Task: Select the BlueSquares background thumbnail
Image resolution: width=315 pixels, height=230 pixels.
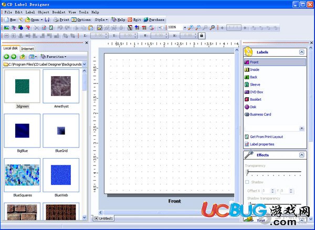Action: tap(22, 175)
